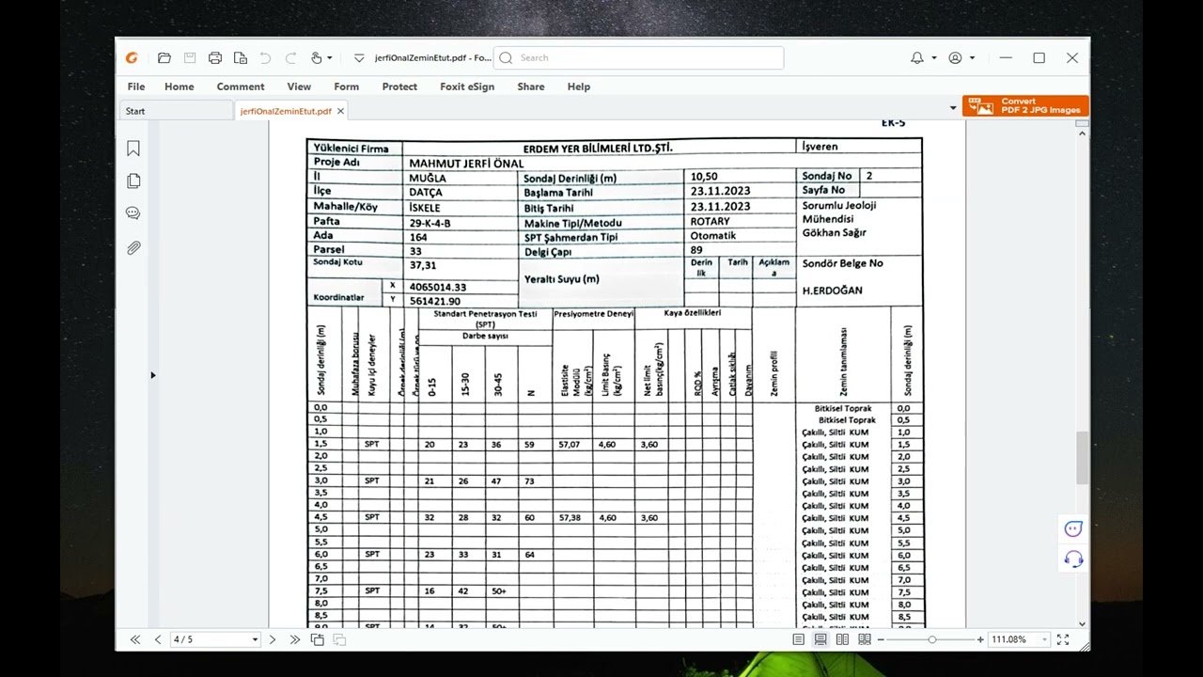Expand the 111.08% zoom dropdown
Viewport: 1203px width, 677px height.
1044,639
